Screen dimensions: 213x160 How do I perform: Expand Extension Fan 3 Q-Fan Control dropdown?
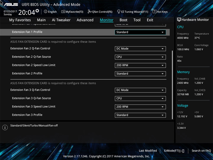tap(140, 90)
